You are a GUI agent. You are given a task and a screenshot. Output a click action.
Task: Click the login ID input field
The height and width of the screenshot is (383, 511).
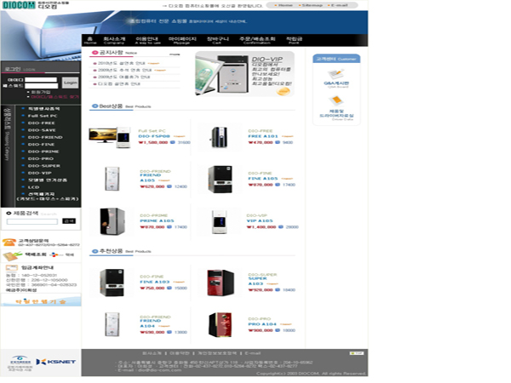point(41,80)
